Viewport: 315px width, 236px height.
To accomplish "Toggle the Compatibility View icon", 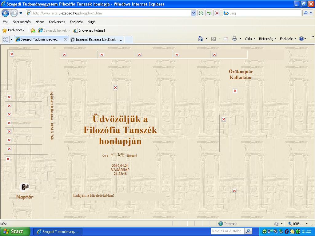I will click(x=201, y=13).
